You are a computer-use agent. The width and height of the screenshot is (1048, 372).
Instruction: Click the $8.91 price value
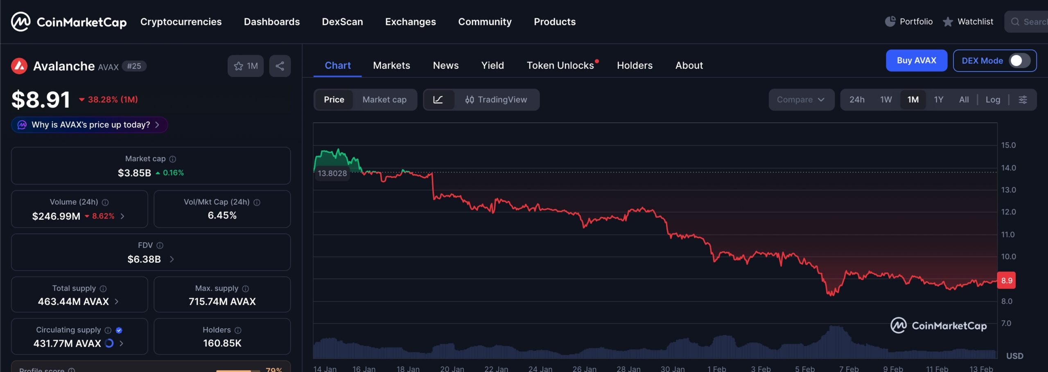[41, 99]
